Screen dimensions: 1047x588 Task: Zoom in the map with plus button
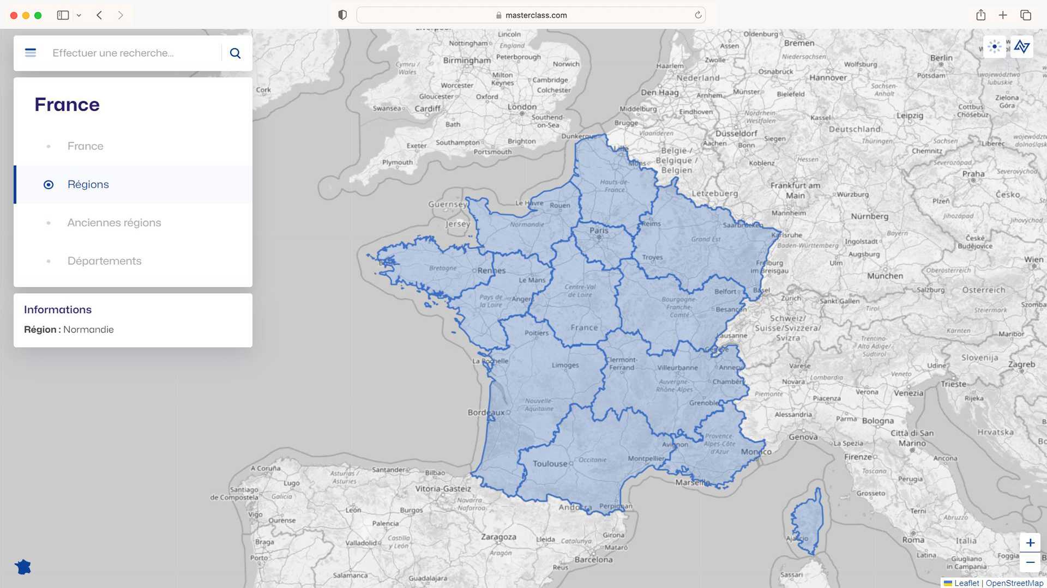(x=1030, y=543)
